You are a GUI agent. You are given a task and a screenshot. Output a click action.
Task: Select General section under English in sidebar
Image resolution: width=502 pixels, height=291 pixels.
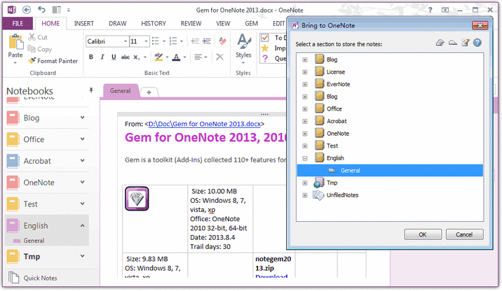(34, 241)
